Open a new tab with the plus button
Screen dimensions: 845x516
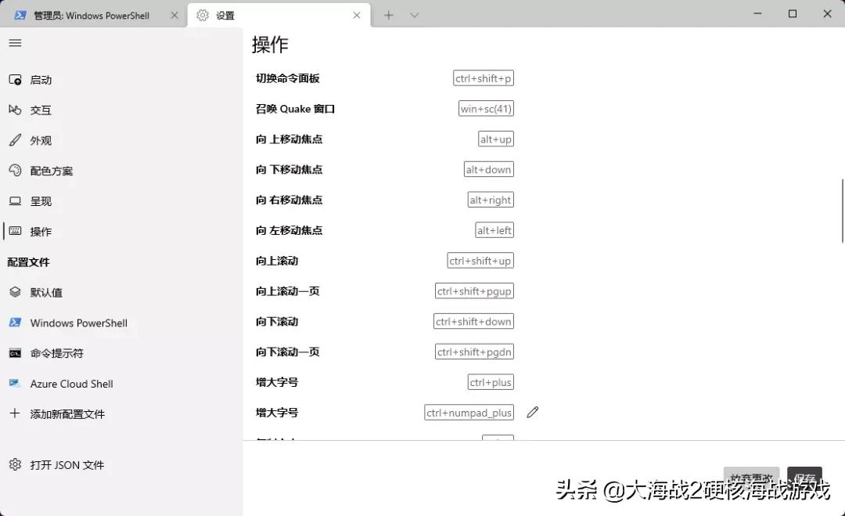(389, 15)
